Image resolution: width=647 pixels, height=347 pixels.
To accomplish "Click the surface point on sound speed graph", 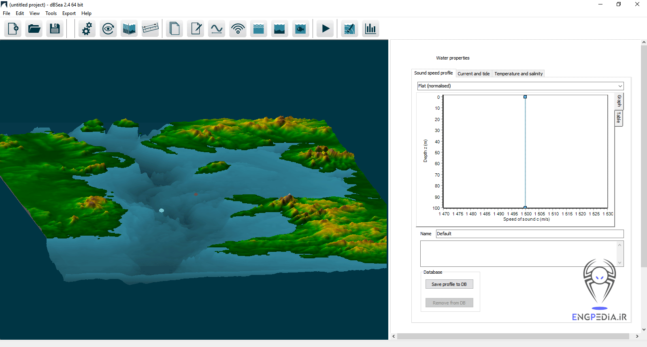I will 525,97.
